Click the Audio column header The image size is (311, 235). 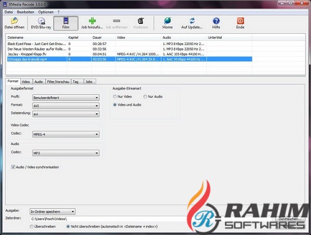[183, 37]
